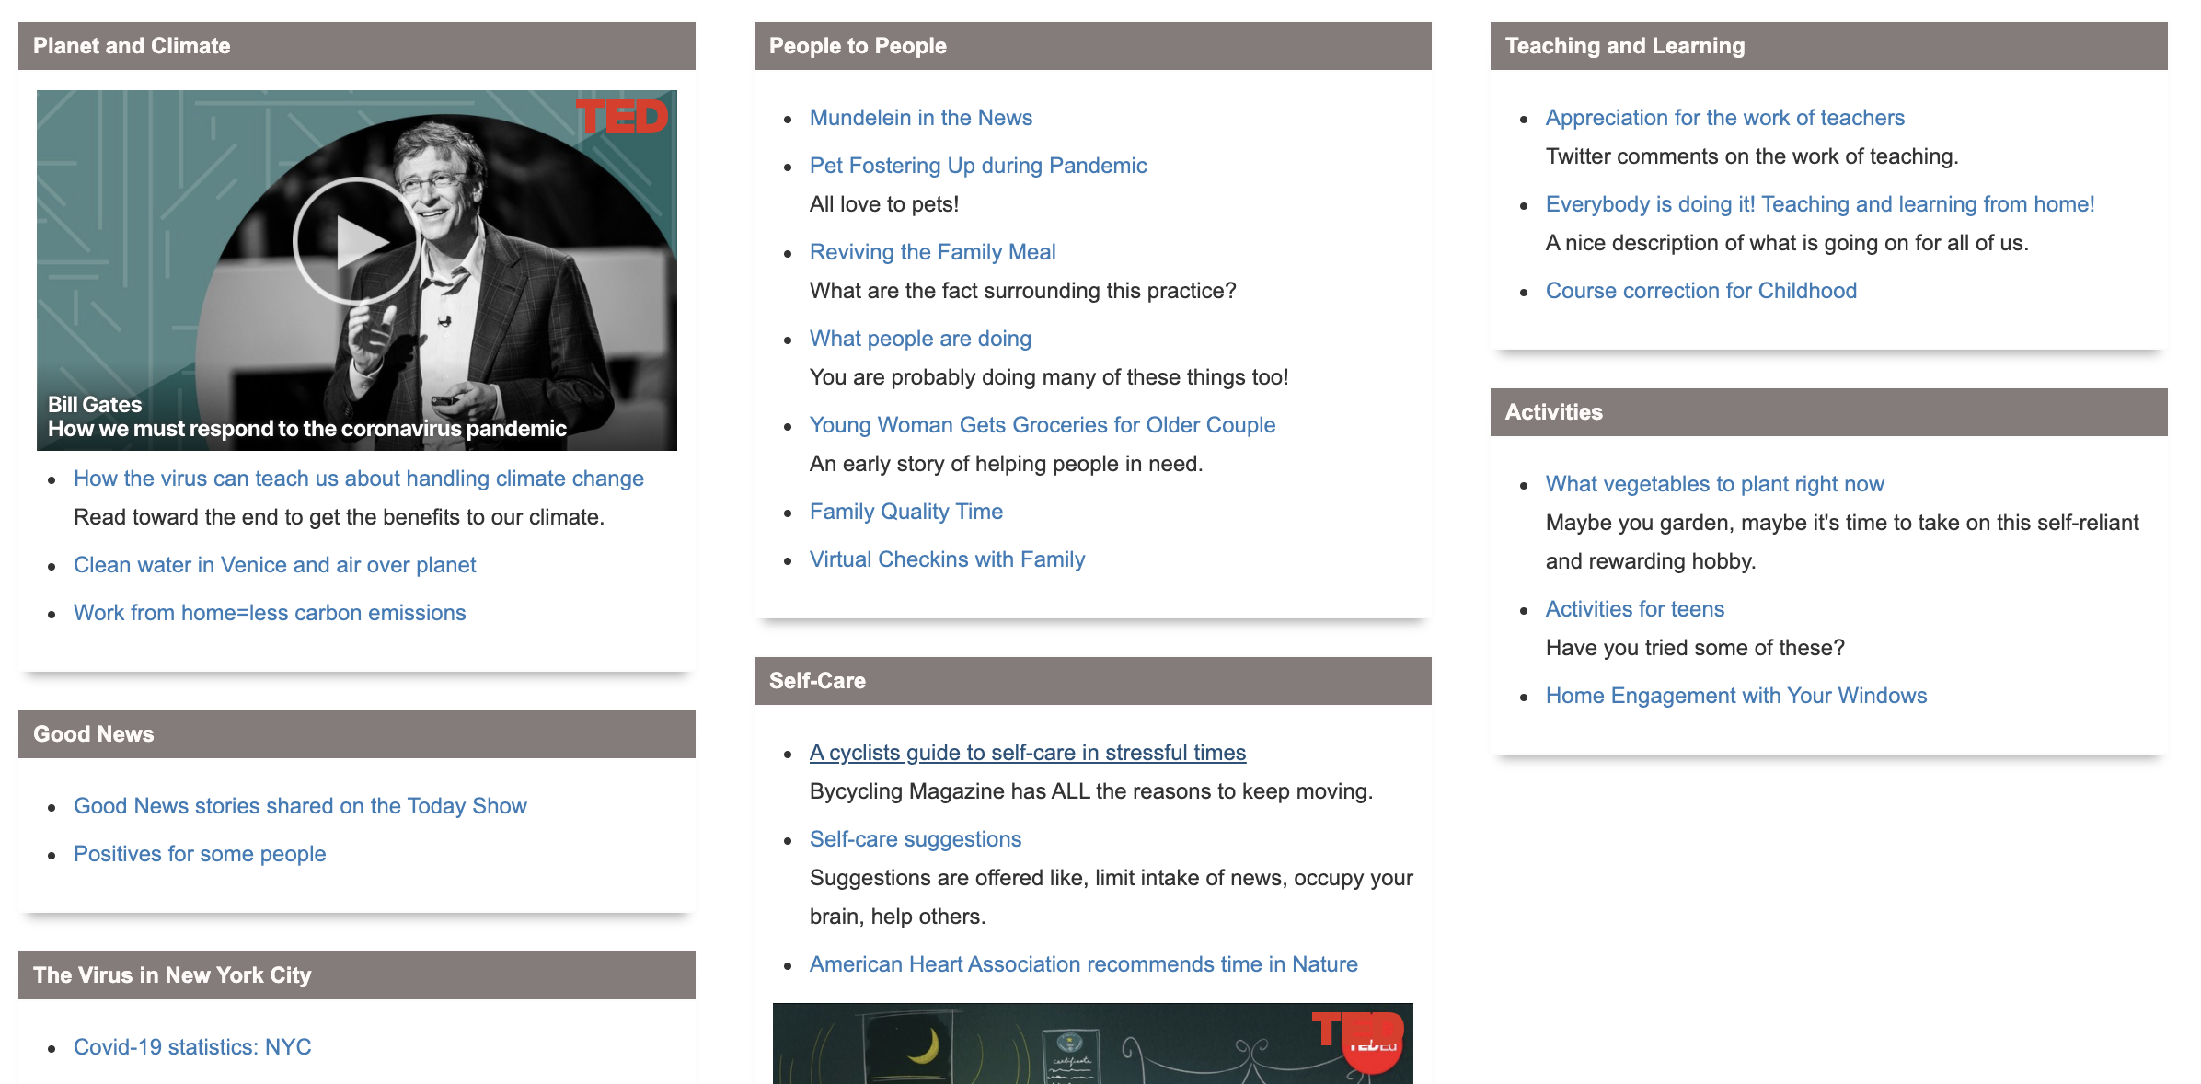Open Appreciation for the work of teachers
2201x1084 pixels.
(x=1724, y=118)
